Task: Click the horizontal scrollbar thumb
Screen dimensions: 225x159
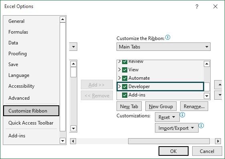Action: click(169, 141)
